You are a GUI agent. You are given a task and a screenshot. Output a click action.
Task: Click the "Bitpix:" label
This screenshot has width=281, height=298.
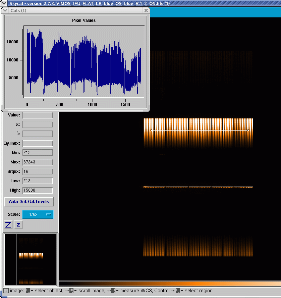14,171
